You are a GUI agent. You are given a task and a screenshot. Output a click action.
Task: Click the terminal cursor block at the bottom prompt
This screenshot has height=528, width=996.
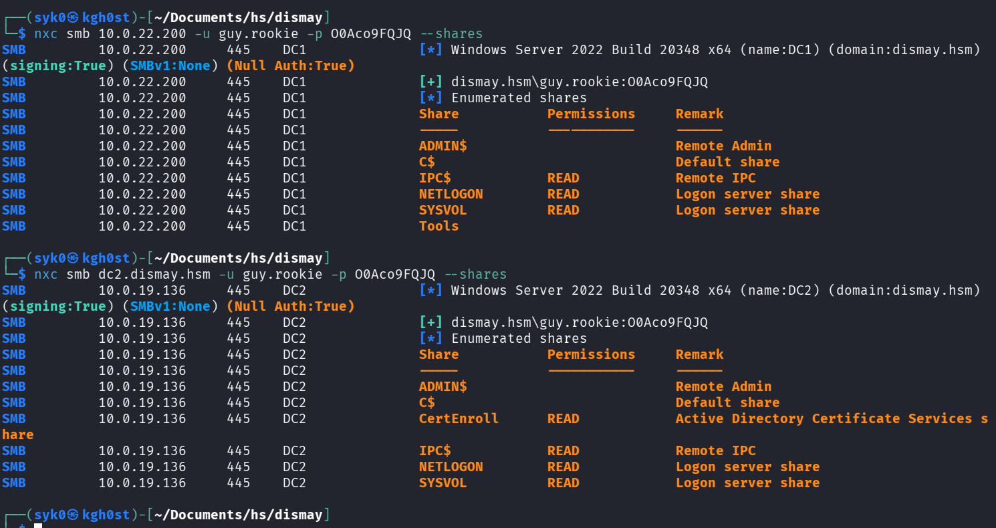38,526
